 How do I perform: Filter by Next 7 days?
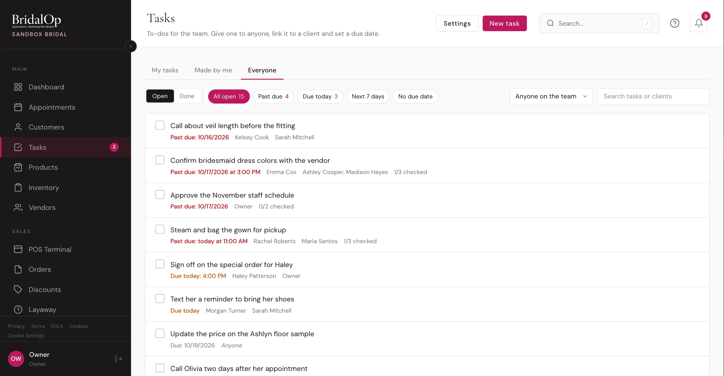[x=368, y=96]
